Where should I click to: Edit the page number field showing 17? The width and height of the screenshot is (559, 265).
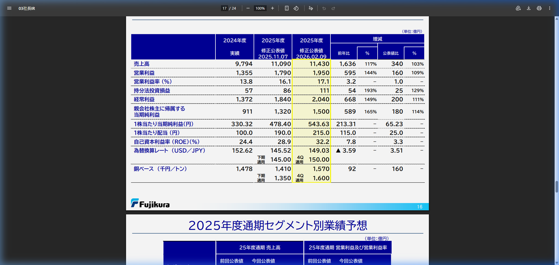coord(224,8)
